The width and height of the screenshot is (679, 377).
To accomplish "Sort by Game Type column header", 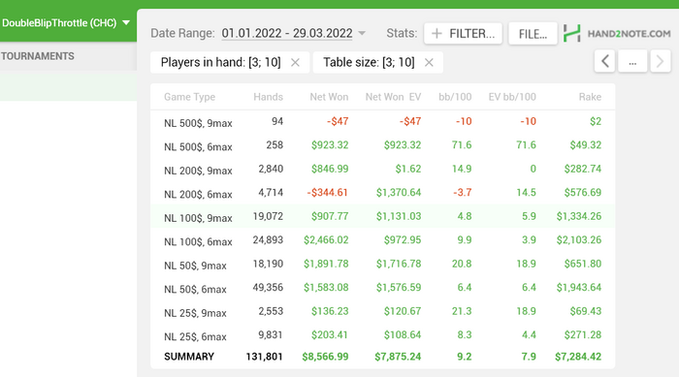I will 189,97.
